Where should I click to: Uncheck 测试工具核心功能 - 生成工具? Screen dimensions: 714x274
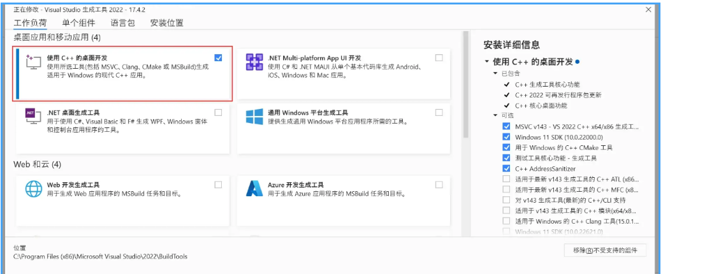pos(506,158)
